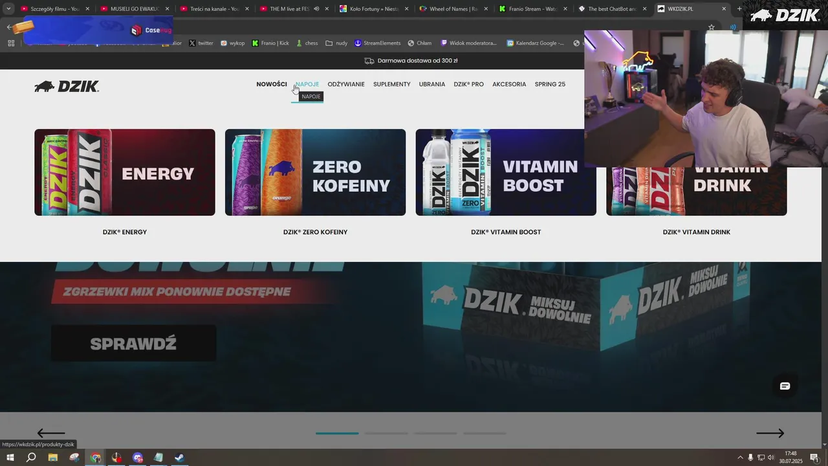Open the Windows notification center
Screen dimensions: 828x466
[x=814, y=458]
